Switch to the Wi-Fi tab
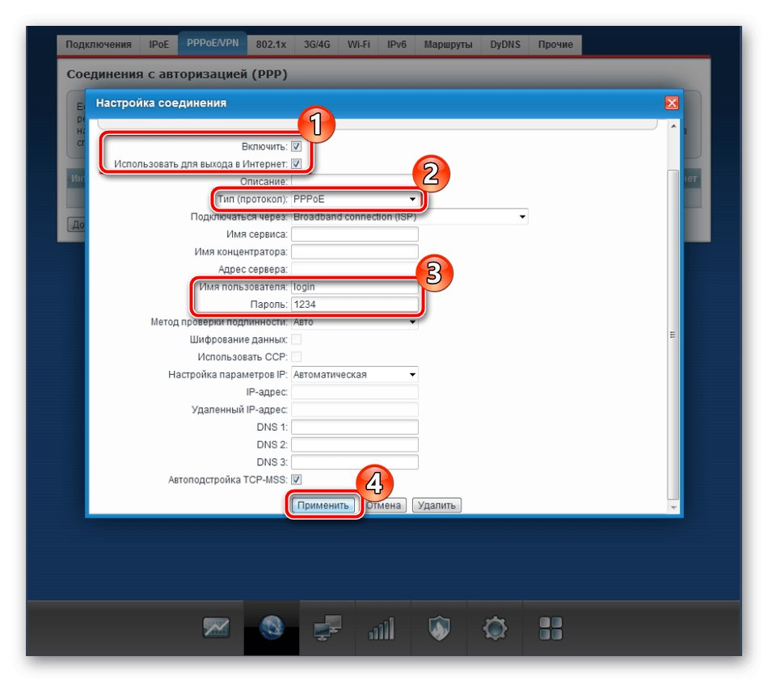The height and width of the screenshot is (682, 768). point(358,44)
